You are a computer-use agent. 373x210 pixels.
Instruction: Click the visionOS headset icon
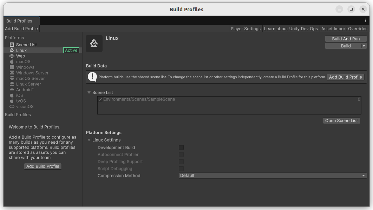(x=12, y=106)
